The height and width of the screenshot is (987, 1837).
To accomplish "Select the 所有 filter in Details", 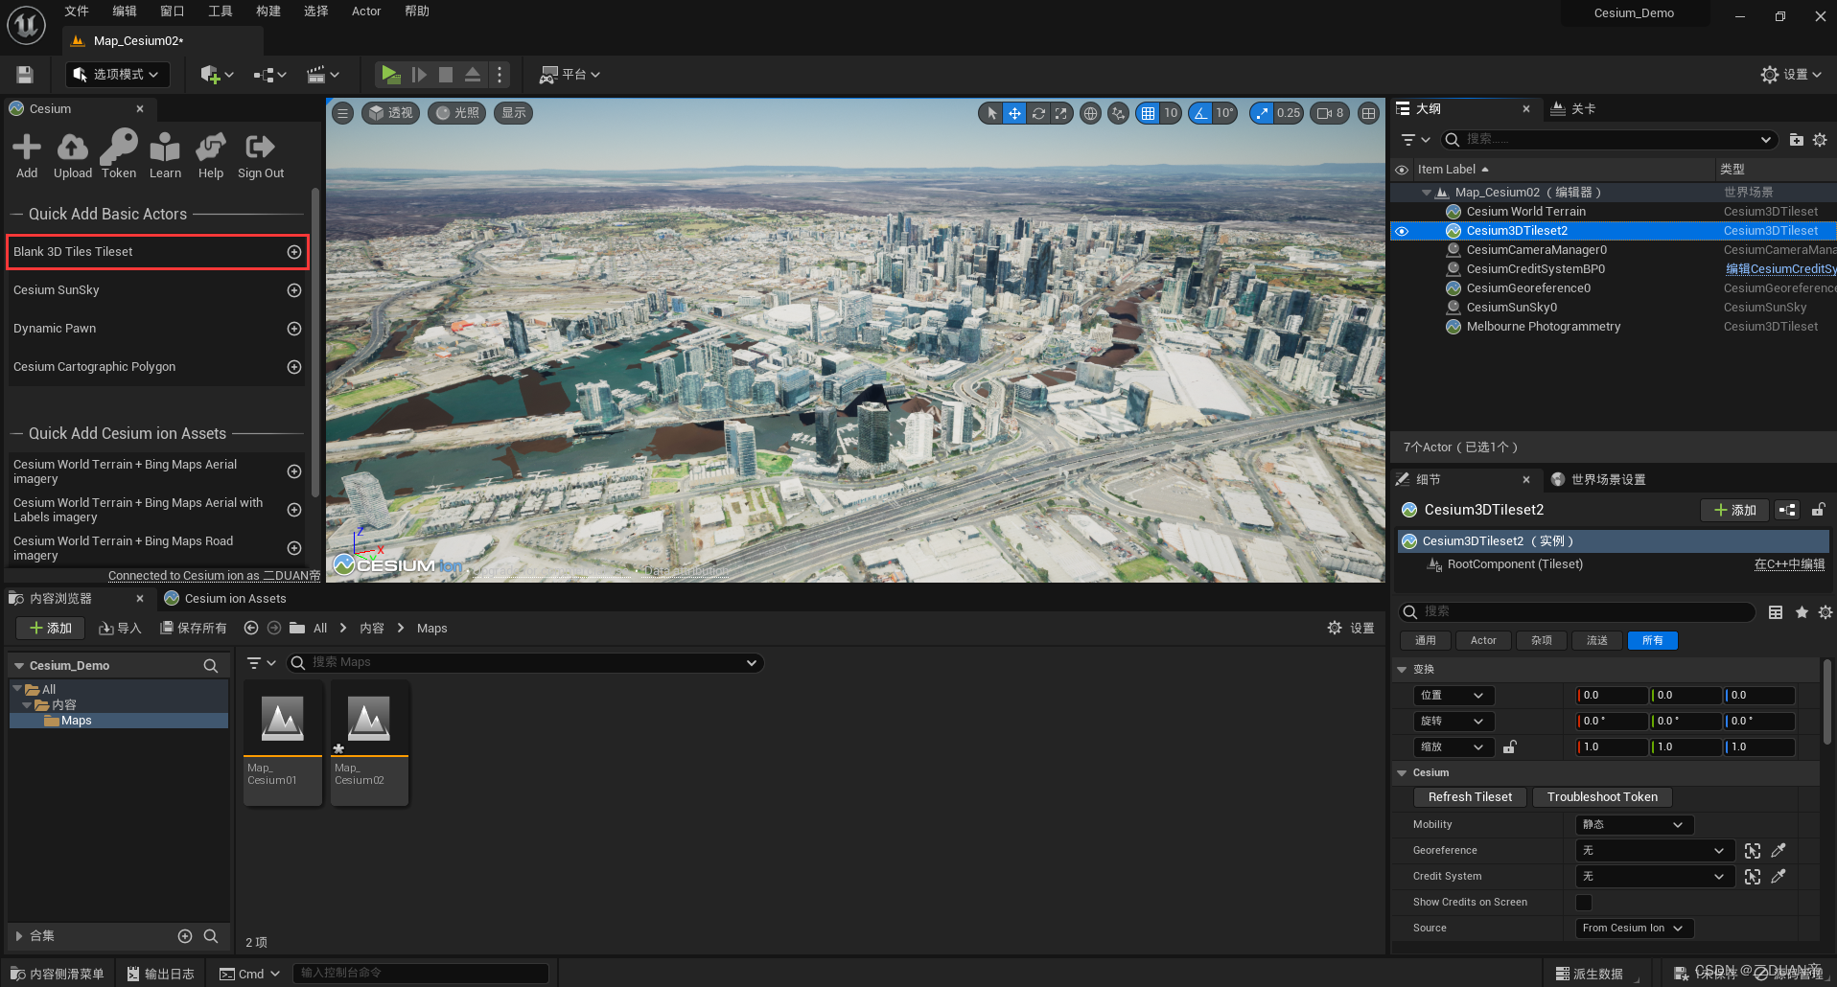I will [1653, 641].
